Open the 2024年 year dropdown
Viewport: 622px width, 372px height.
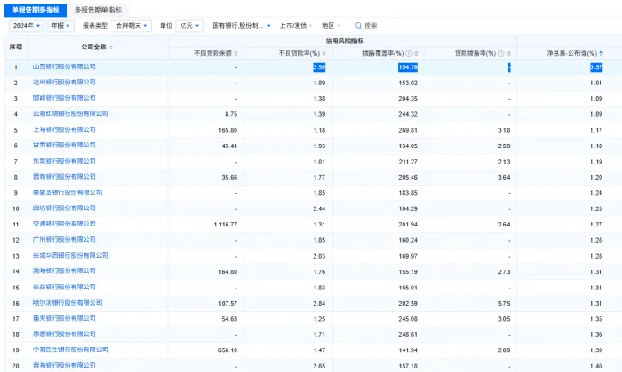click(24, 26)
